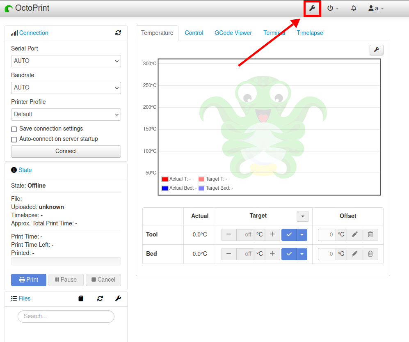
Task: Click the Connect button
Action: point(66,151)
